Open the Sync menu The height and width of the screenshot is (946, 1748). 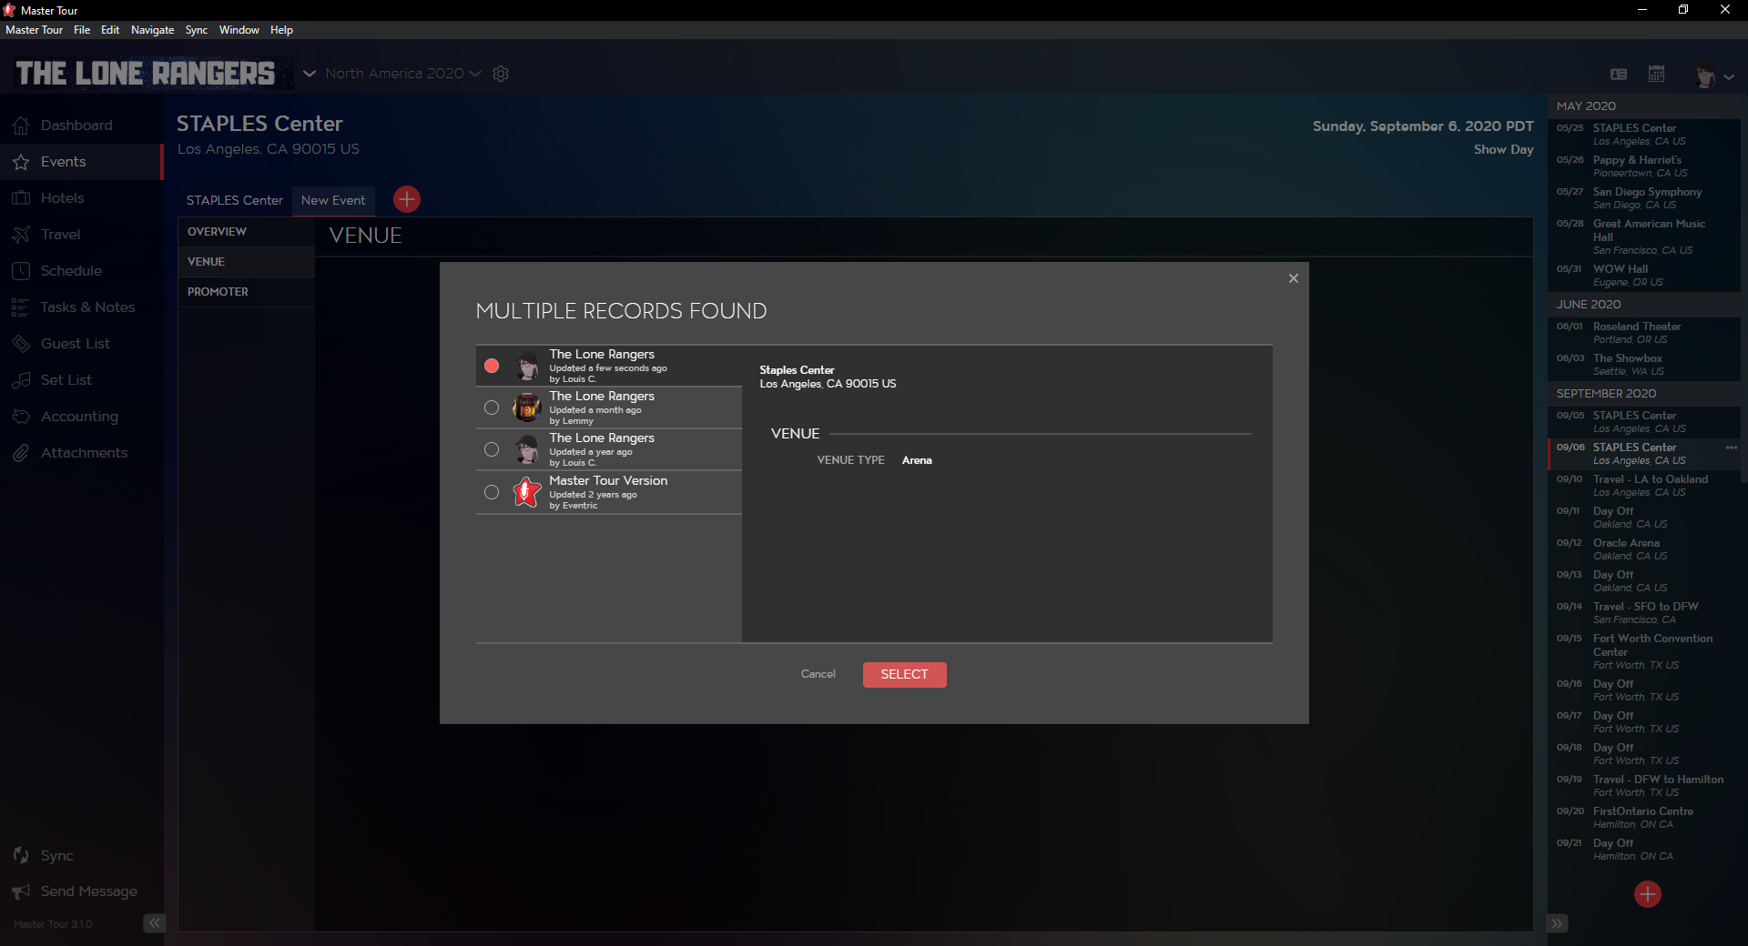pos(197,30)
